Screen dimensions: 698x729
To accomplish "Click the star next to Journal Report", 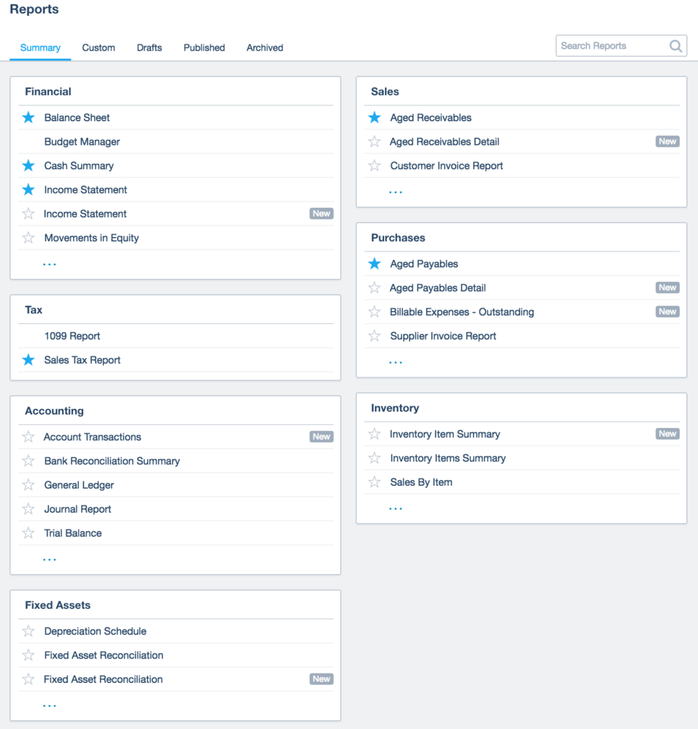I will (x=28, y=508).
